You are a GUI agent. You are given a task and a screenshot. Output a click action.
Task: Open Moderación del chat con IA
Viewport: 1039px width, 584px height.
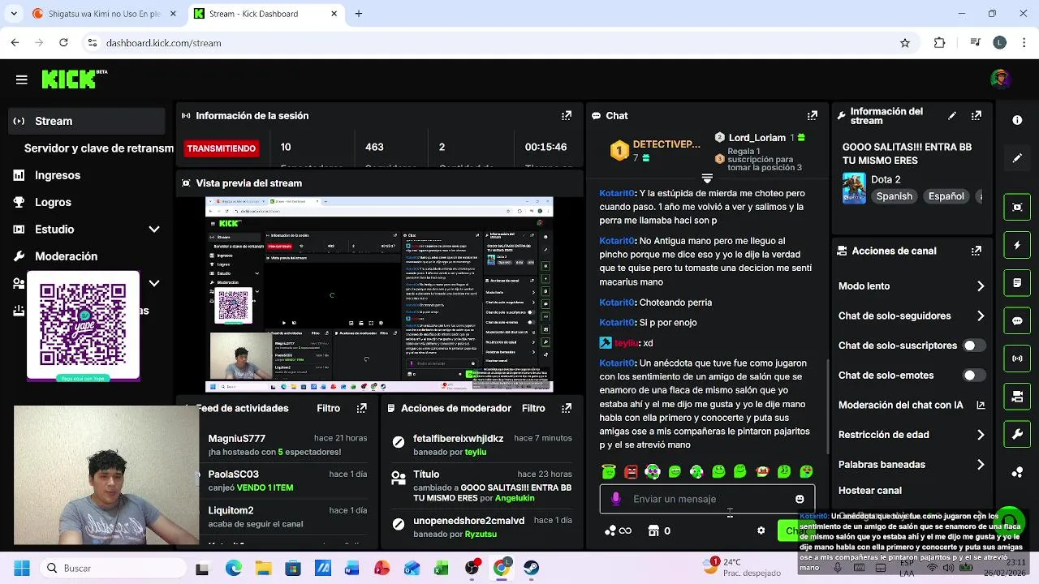[912, 406]
